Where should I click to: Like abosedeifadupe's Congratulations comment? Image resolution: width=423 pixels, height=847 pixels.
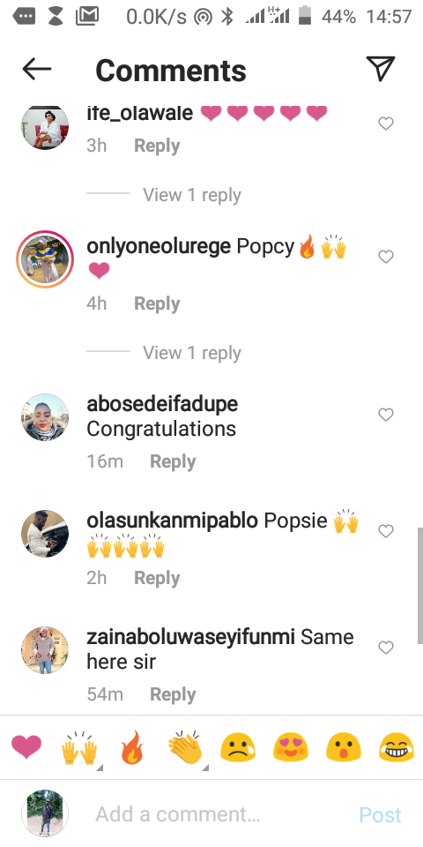pyautogui.click(x=386, y=415)
